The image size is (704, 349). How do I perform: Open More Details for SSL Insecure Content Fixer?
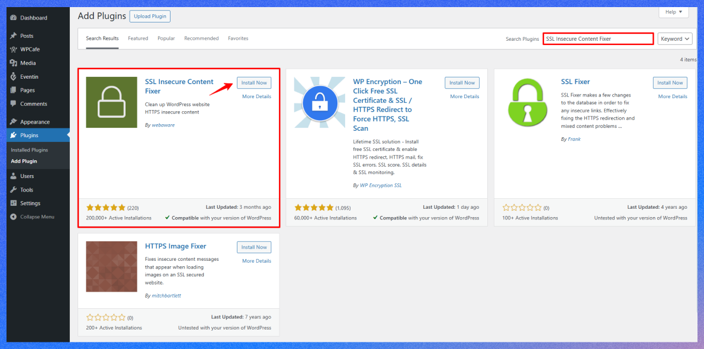pyautogui.click(x=257, y=96)
